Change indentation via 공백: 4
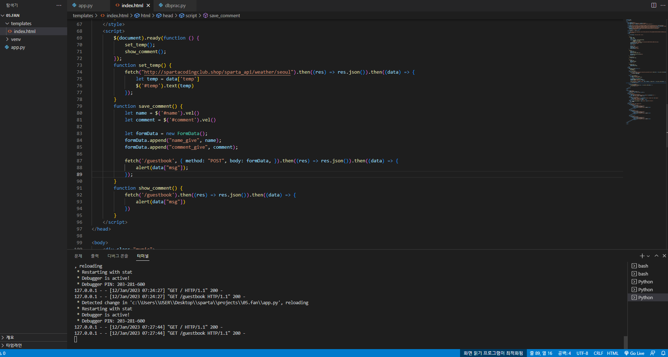The width and height of the screenshot is (668, 357). [x=565, y=353]
